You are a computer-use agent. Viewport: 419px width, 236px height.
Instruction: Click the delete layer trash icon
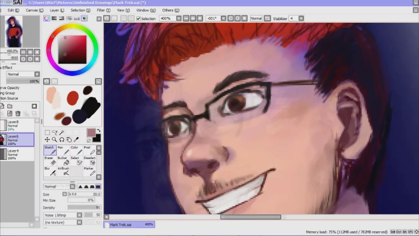coord(18,113)
